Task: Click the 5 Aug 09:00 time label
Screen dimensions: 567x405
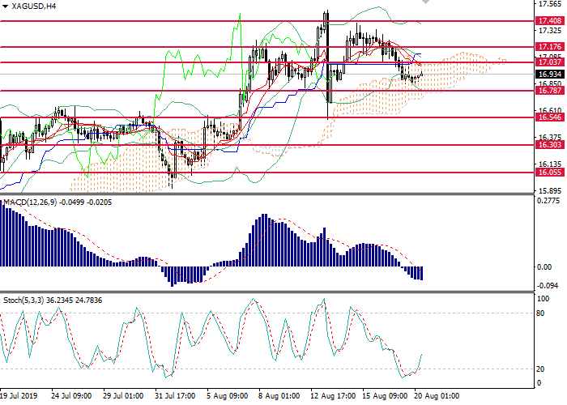Action: click(x=228, y=398)
